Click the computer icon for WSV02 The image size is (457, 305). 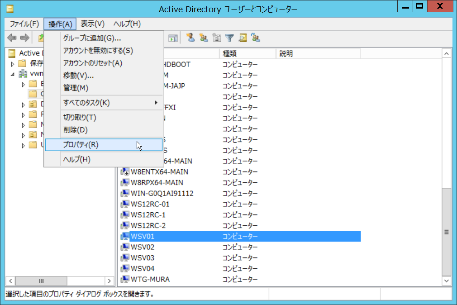pyautogui.click(x=125, y=247)
